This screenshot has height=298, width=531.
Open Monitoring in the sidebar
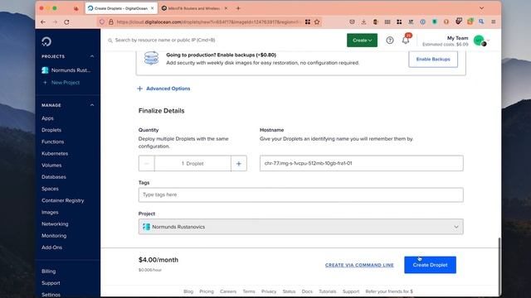point(54,236)
